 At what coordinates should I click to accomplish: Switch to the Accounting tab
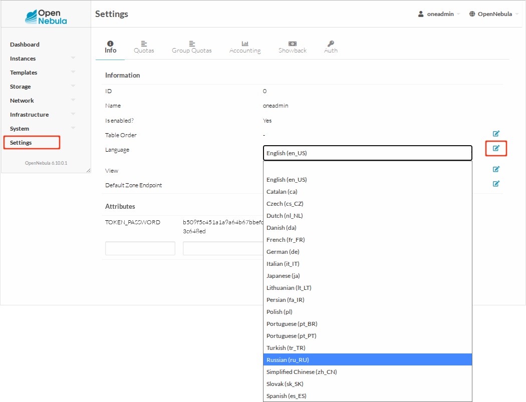point(245,47)
